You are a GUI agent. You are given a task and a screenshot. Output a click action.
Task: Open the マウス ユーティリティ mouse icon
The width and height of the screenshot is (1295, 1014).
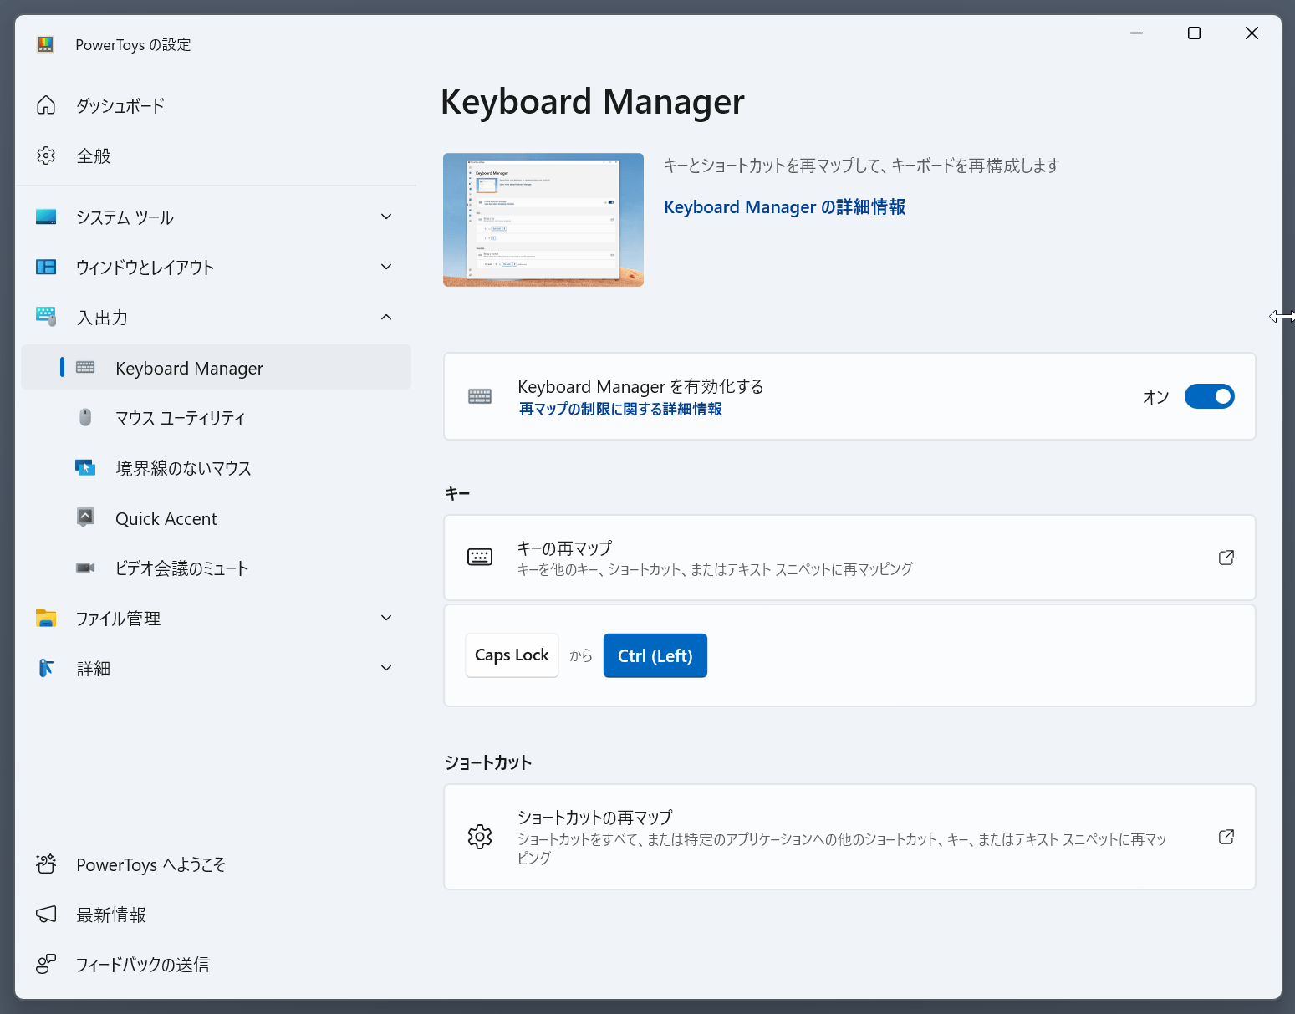click(85, 417)
